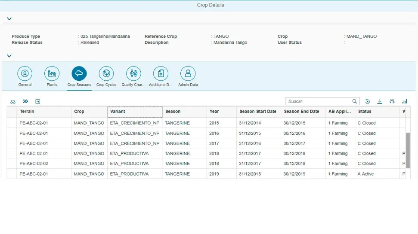This screenshot has width=418, height=234.
Task: Open the General tab icon
Action: [x=25, y=73]
